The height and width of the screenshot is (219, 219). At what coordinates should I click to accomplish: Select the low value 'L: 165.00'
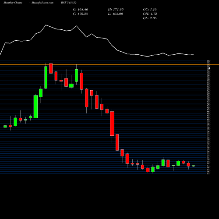(x=116, y=14)
